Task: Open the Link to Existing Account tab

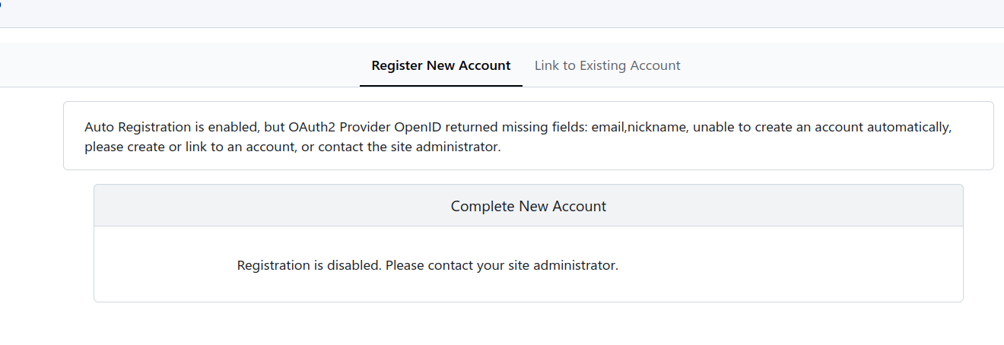Action: click(607, 65)
